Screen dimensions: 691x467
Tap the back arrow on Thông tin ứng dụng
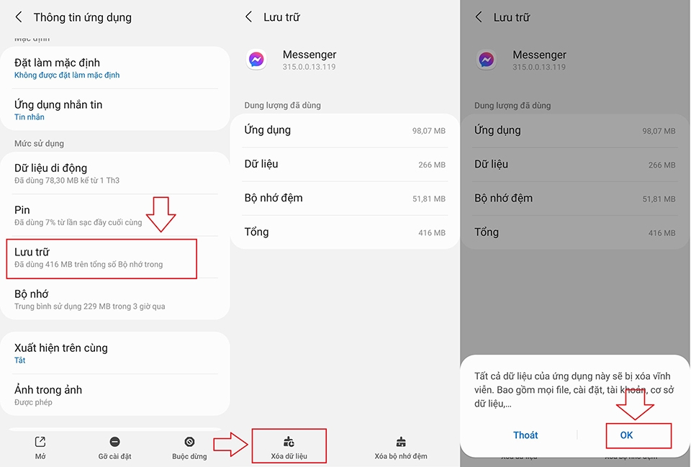(18, 17)
